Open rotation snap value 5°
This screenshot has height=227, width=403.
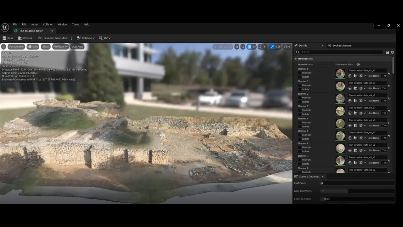coord(265,47)
